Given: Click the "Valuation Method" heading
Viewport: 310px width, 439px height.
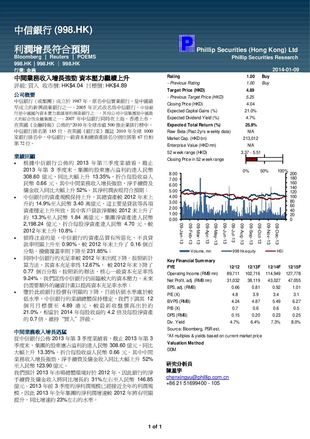Looking at the screenshot, I should tap(185, 343).
